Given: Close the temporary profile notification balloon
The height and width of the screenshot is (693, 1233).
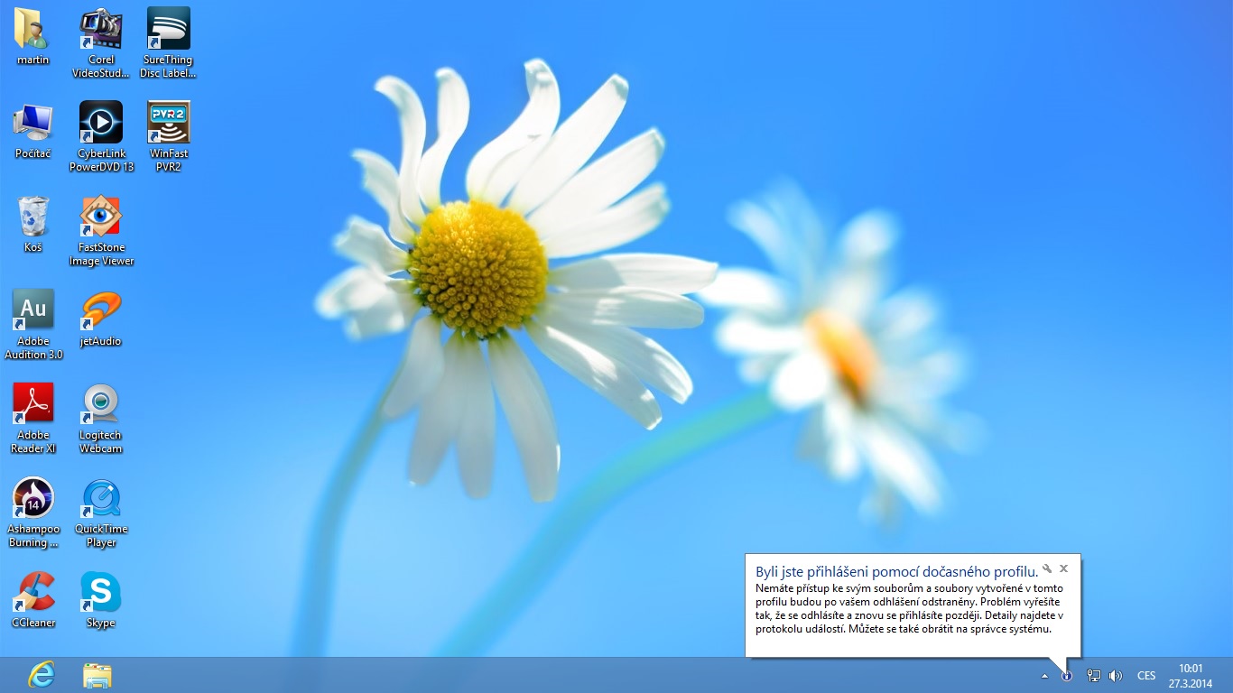Looking at the screenshot, I should click(x=1064, y=568).
